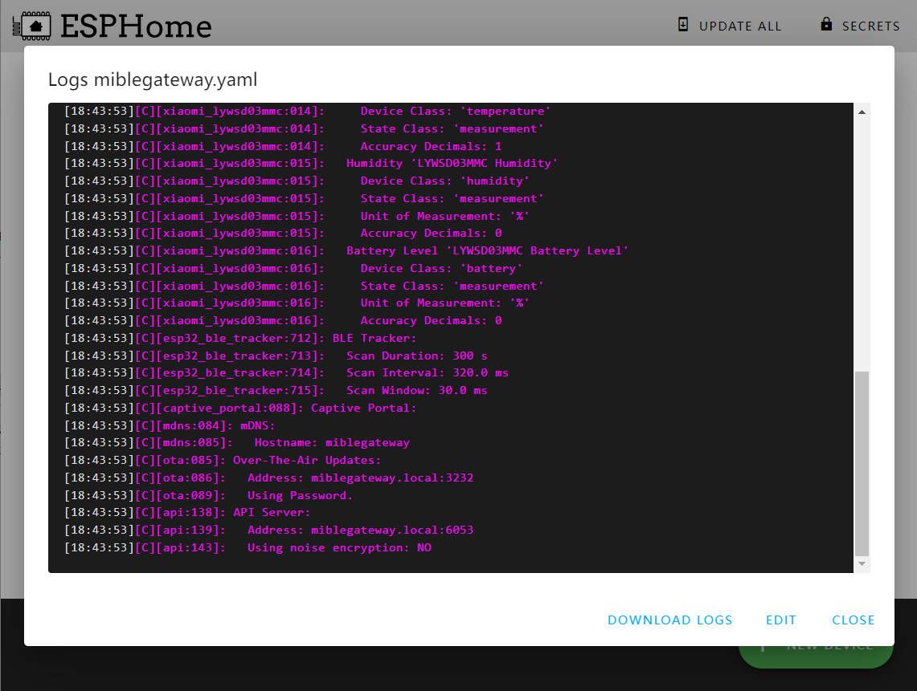Click the log scrollbar up arrow
917x691 pixels.
pos(862,112)
